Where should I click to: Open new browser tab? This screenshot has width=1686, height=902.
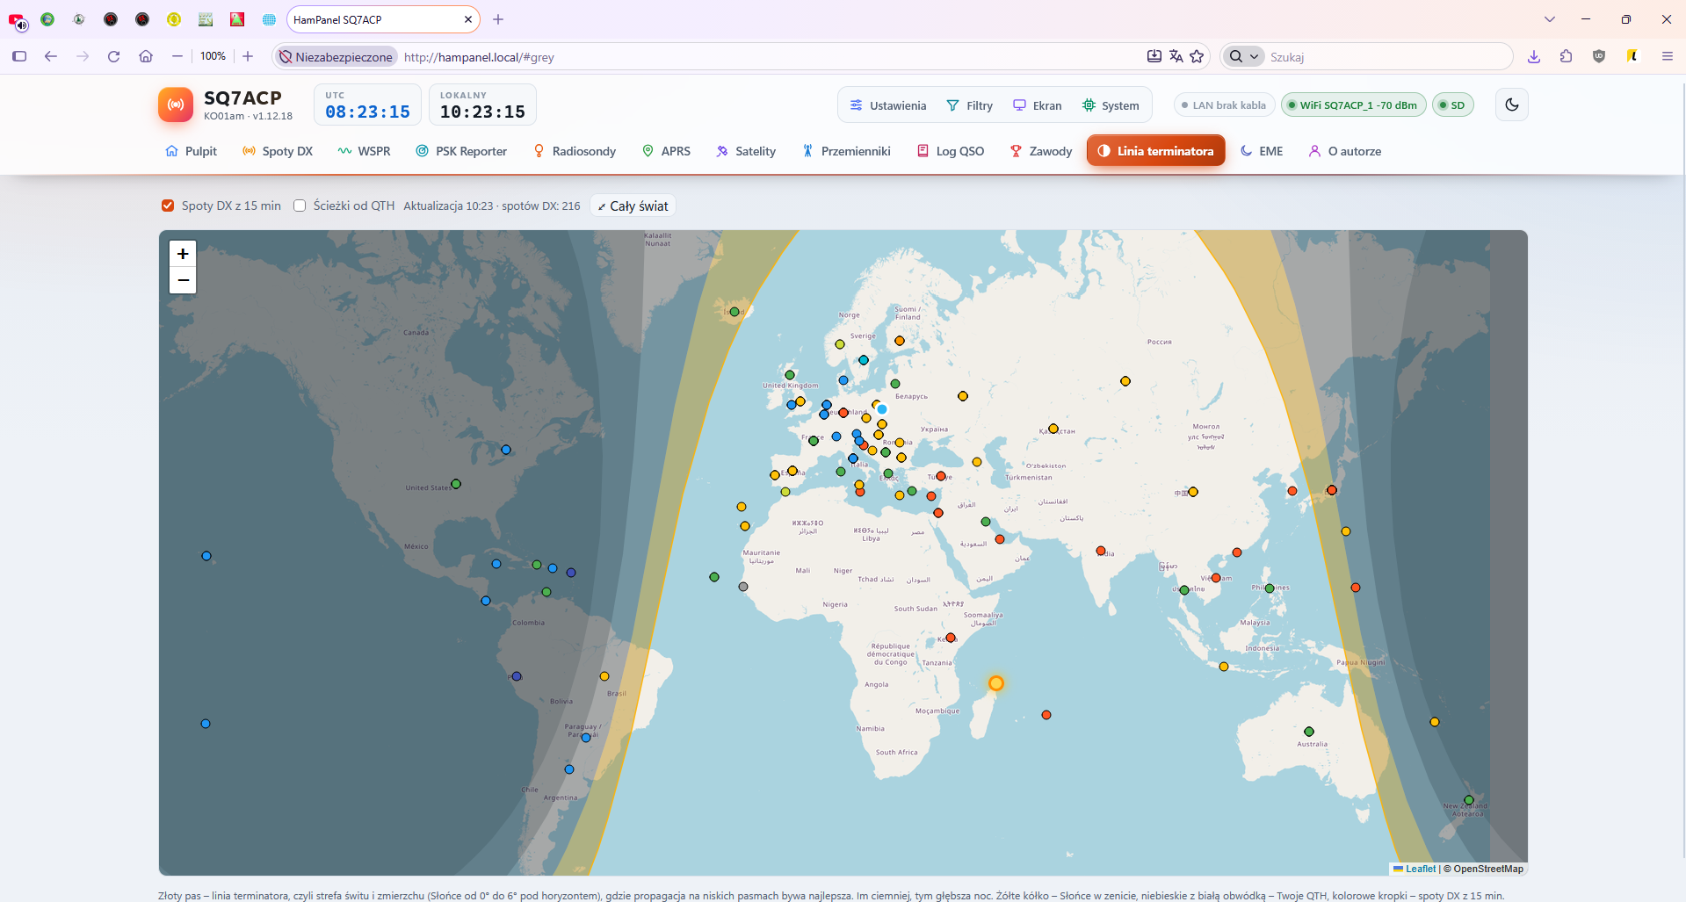(x=498, y=19)
